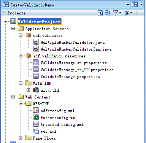146x143 pixels.
Task: Click the Projects panel header title
Action: 16,13
